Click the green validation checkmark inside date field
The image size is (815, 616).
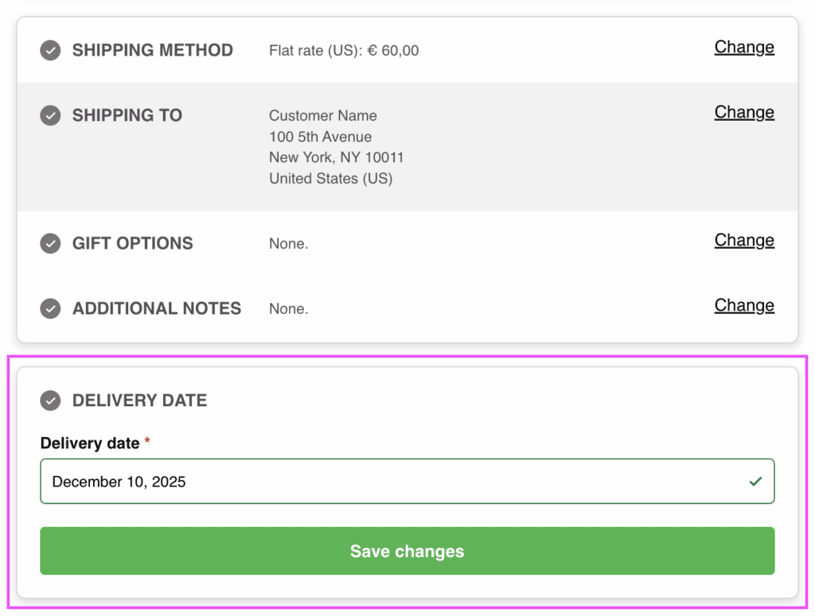click(755, 481)
